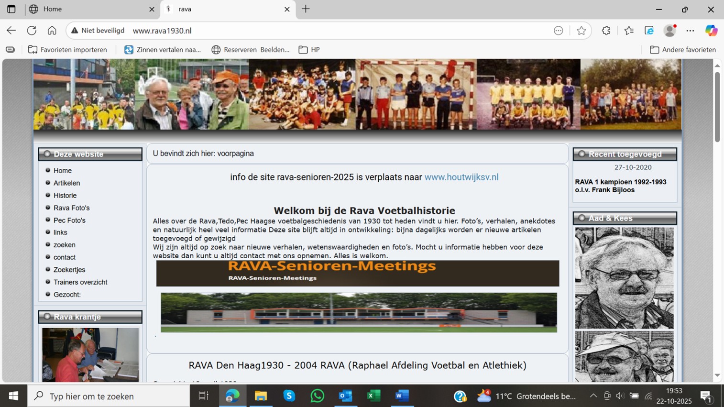Open the HP favorites folder
The width and height of the screenshot is (724, 407).
[x=309, y=50]
